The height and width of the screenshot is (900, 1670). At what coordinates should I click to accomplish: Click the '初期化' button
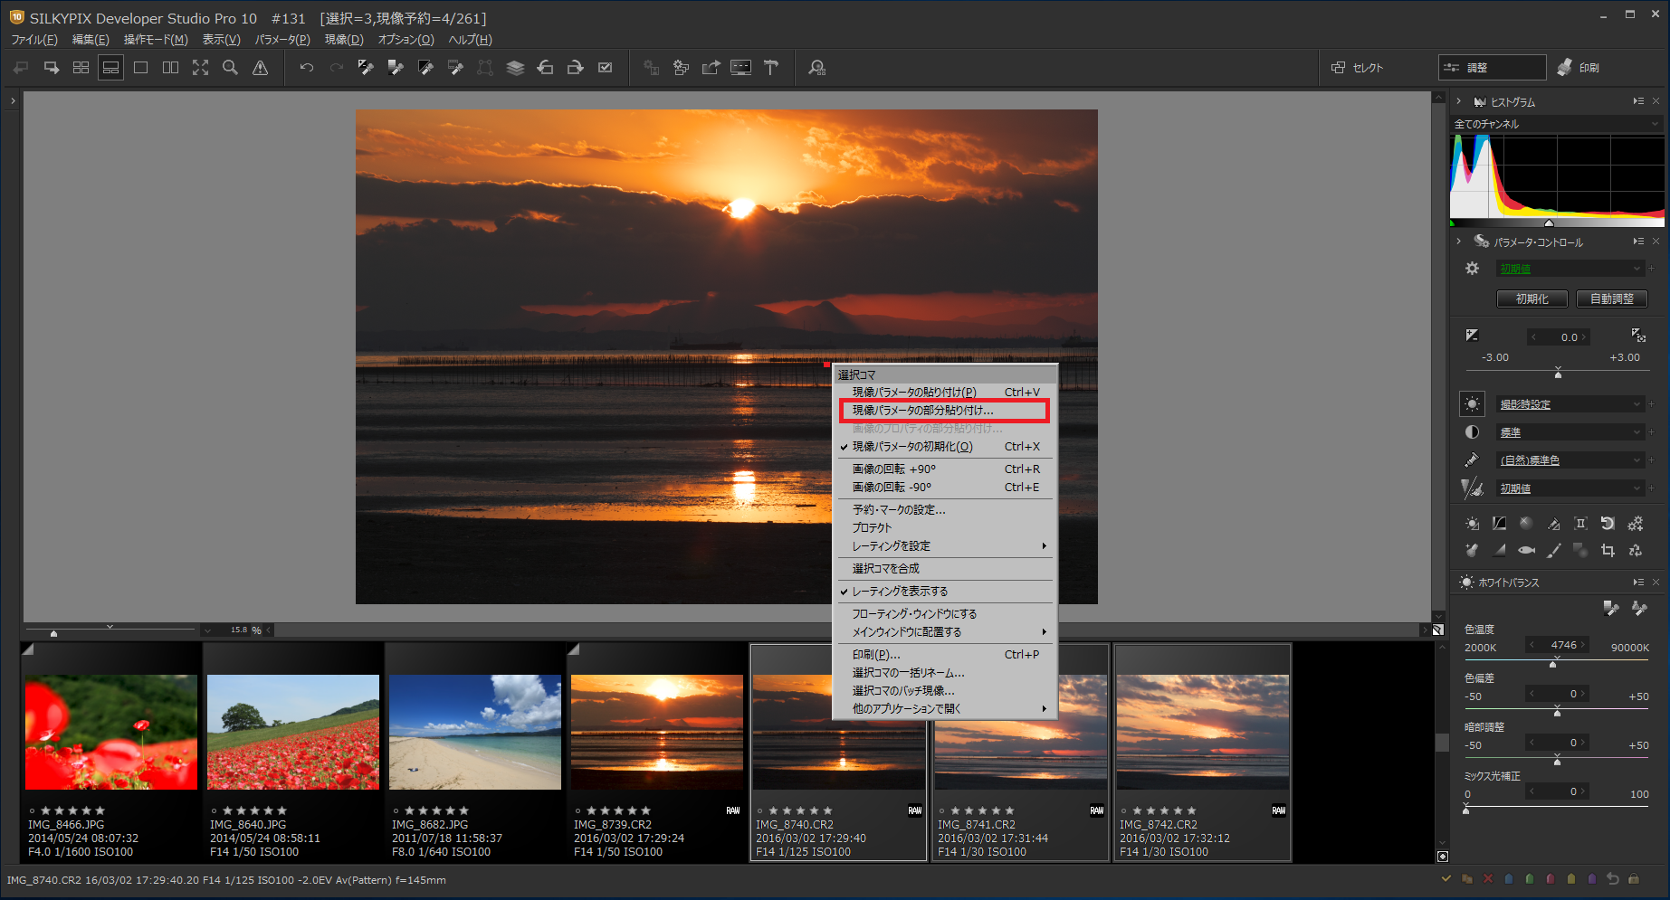point(1532,298)
